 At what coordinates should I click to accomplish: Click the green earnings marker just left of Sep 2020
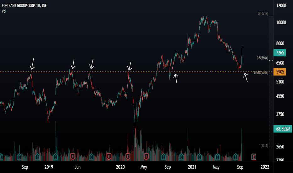pos(163,157)
